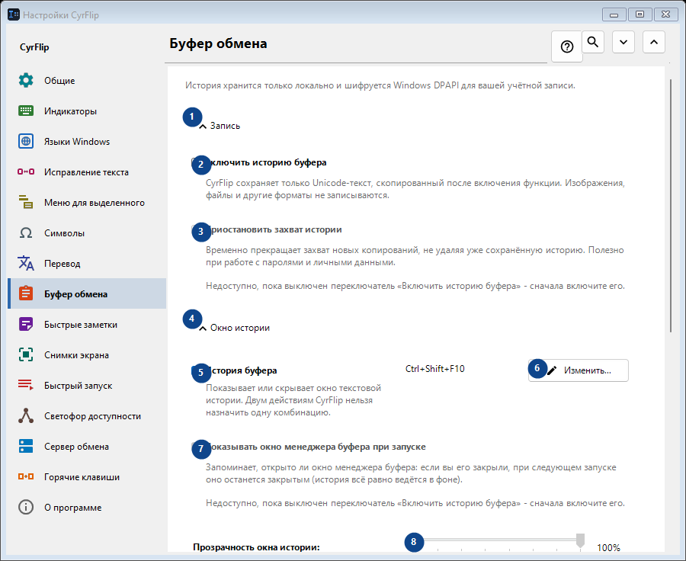Click the Ctrl+Shift+F10 shortcut text

(x=435, y=369)
